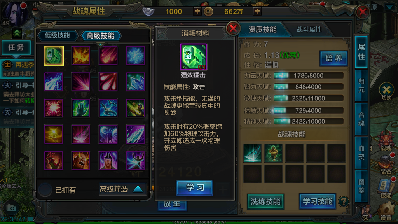
Task: Click the 学习 learn button
Action: coord(194,188)
